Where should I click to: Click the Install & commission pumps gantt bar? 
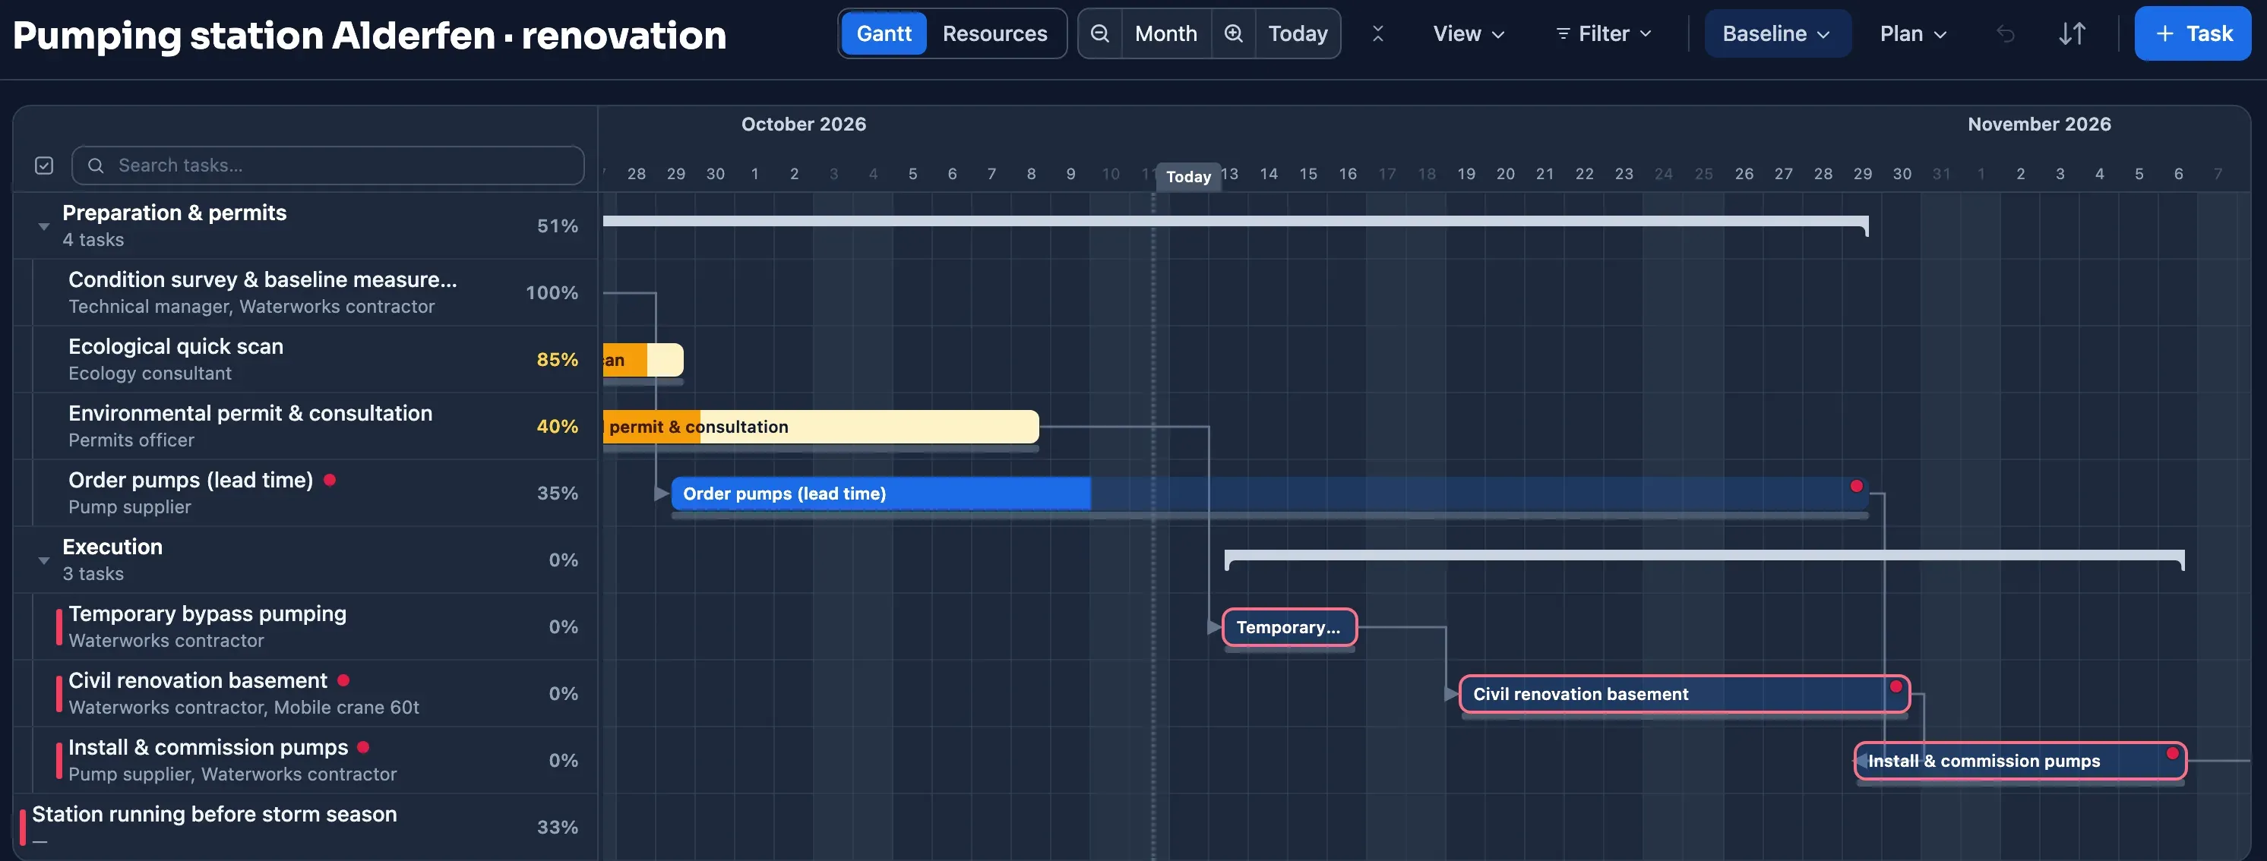pyautogui.click(x=2019, y=761)
